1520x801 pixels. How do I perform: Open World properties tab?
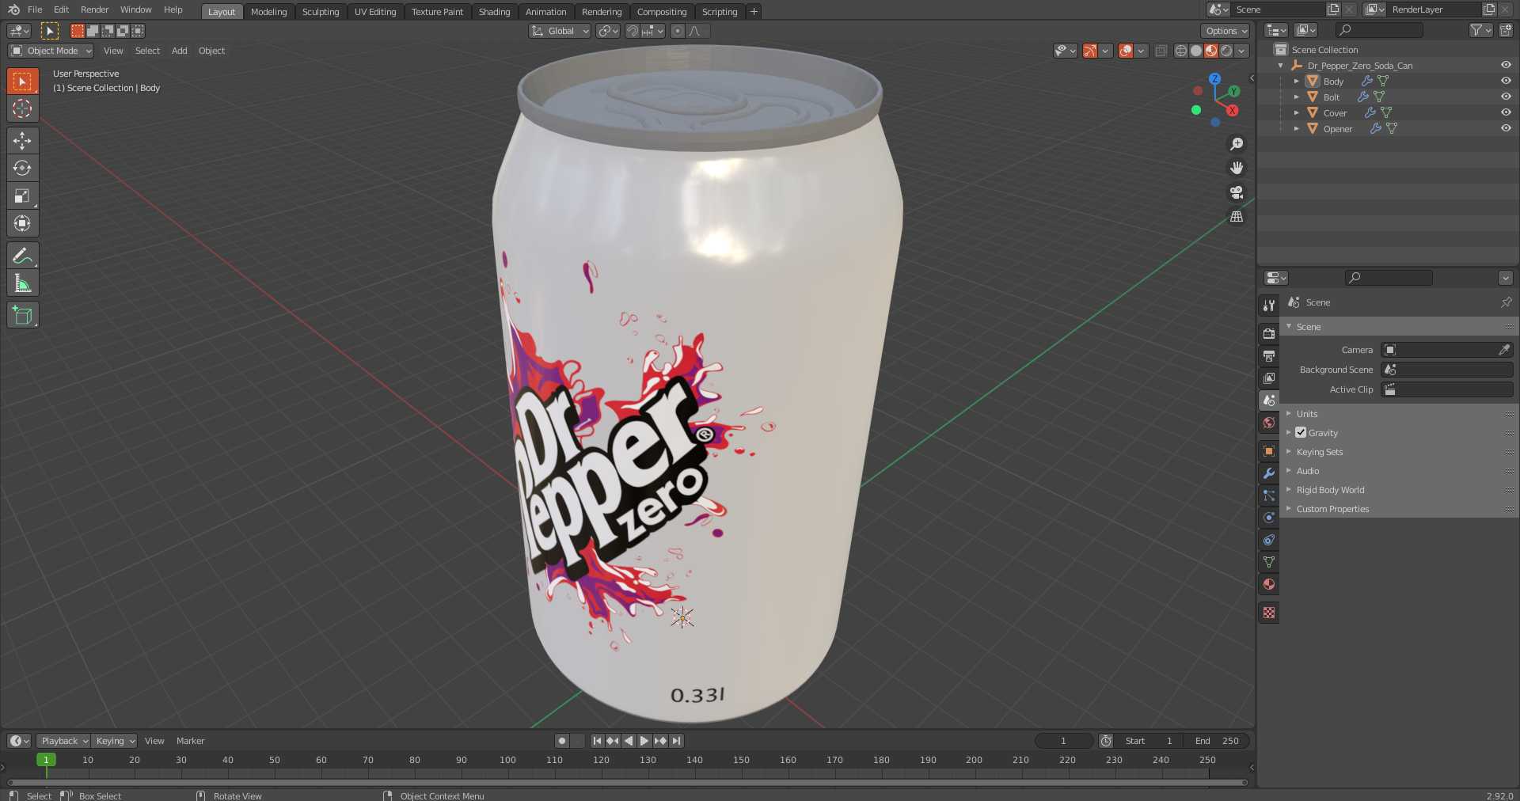pyautogui.click(x=1269, y=423)
